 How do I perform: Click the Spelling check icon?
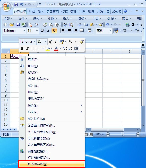pos(65,25)
